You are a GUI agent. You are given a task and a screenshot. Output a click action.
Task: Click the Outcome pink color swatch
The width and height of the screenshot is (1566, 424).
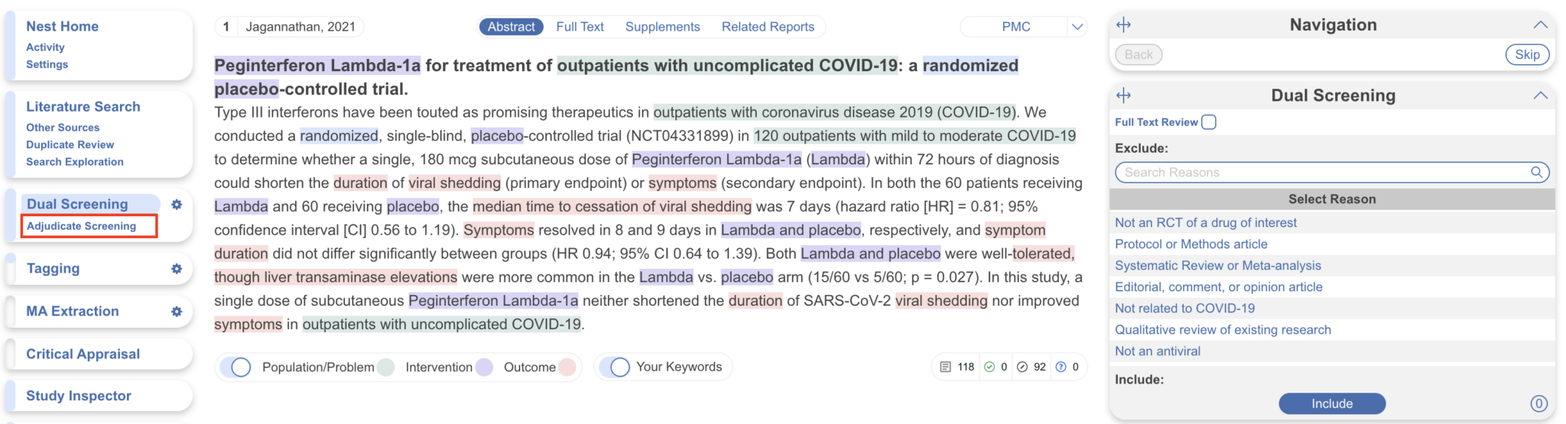coord(567,367)
